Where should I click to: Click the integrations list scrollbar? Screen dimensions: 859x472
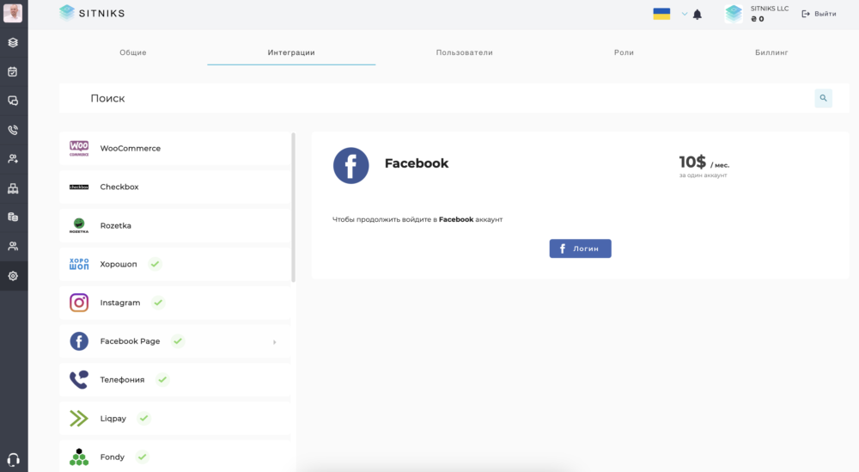pyautogui.click(x=294, y=207)
